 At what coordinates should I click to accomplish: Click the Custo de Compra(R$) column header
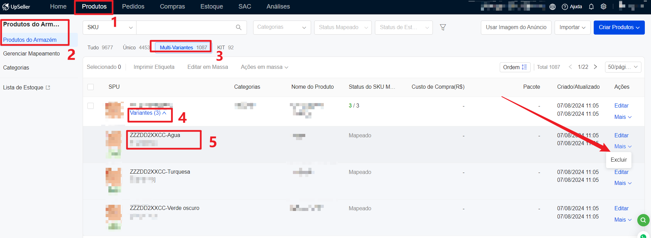(x=438, y=87)
